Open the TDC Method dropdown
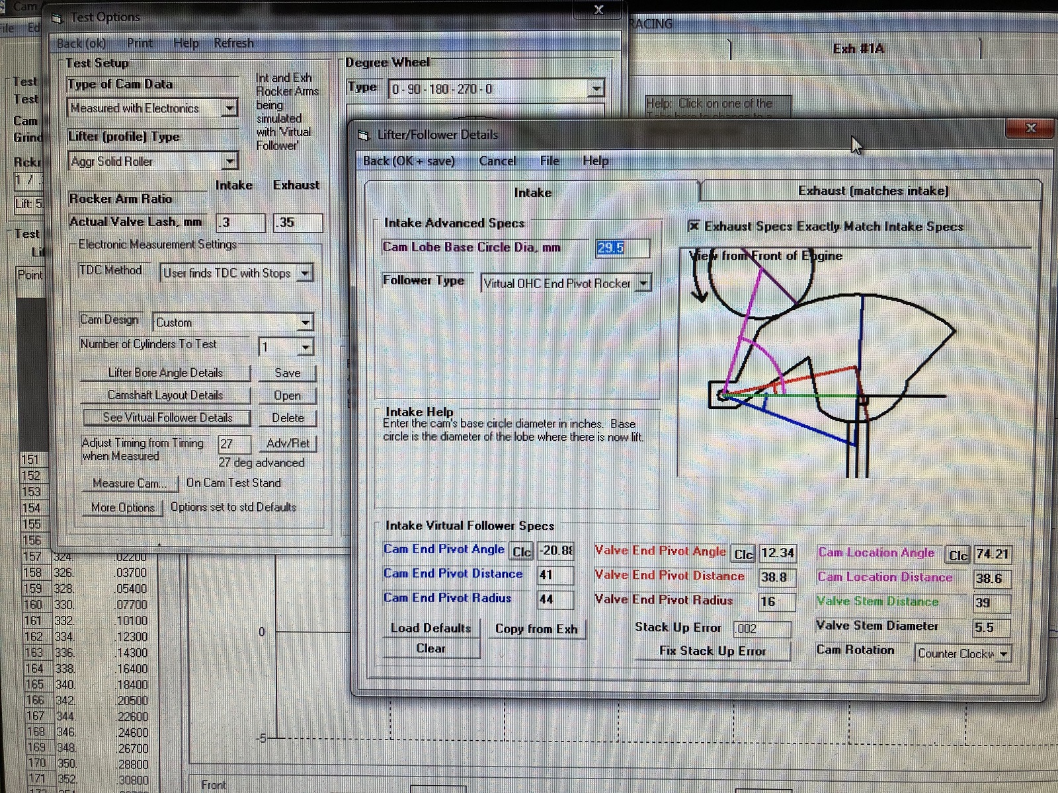The height and width of the screenshot is (793, 1058). (305, 273)
